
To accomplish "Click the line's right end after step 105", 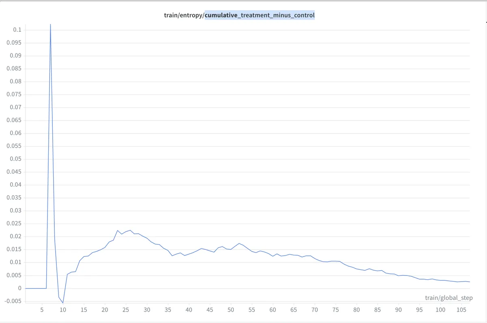I will [470, 282].
